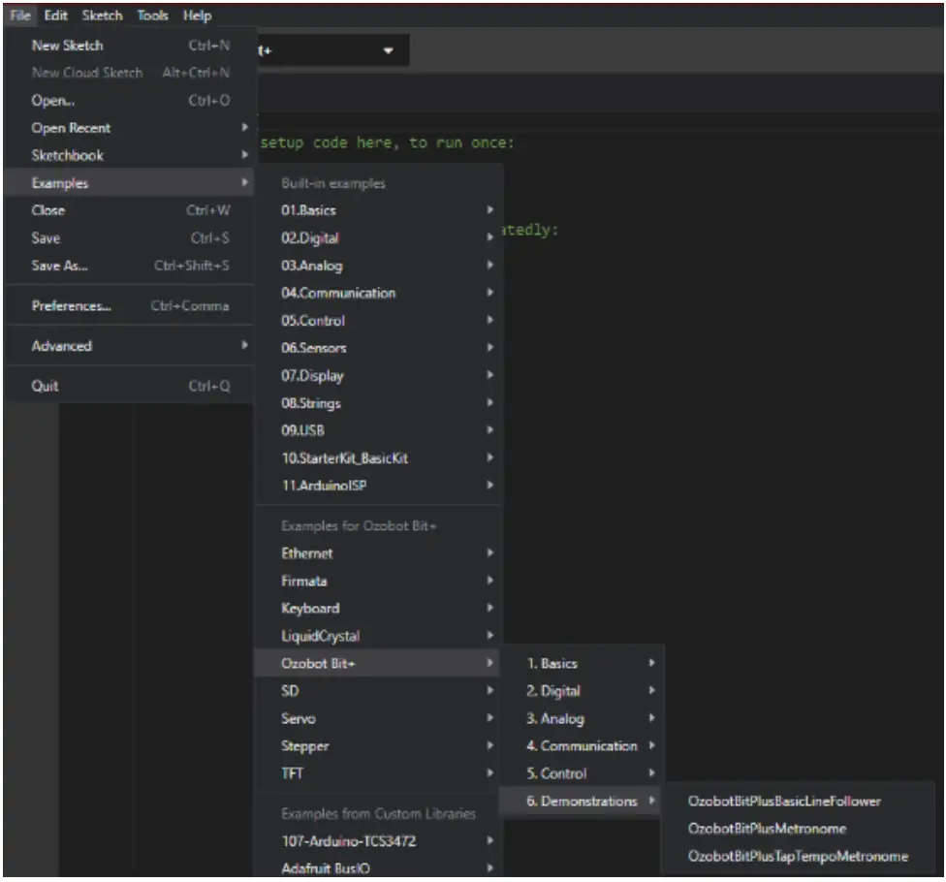Open the 09.USB examples submenu
This screenshot has height=882, width=946.
pos(380,430)
